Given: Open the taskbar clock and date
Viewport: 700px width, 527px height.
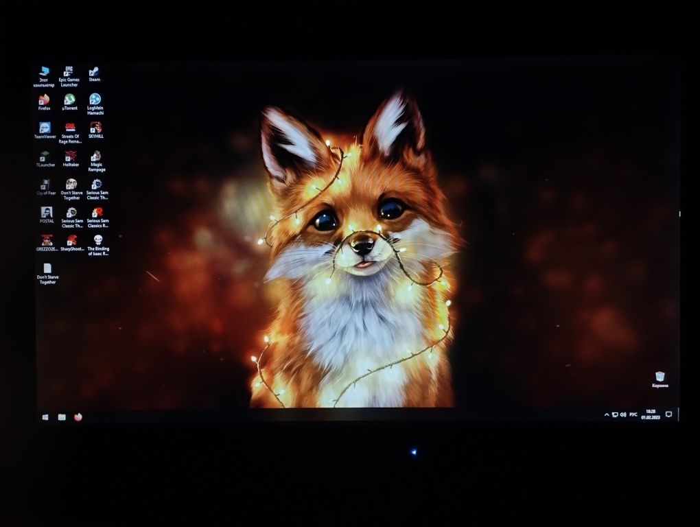Looking at the screenshot, I should click(651, 414).
